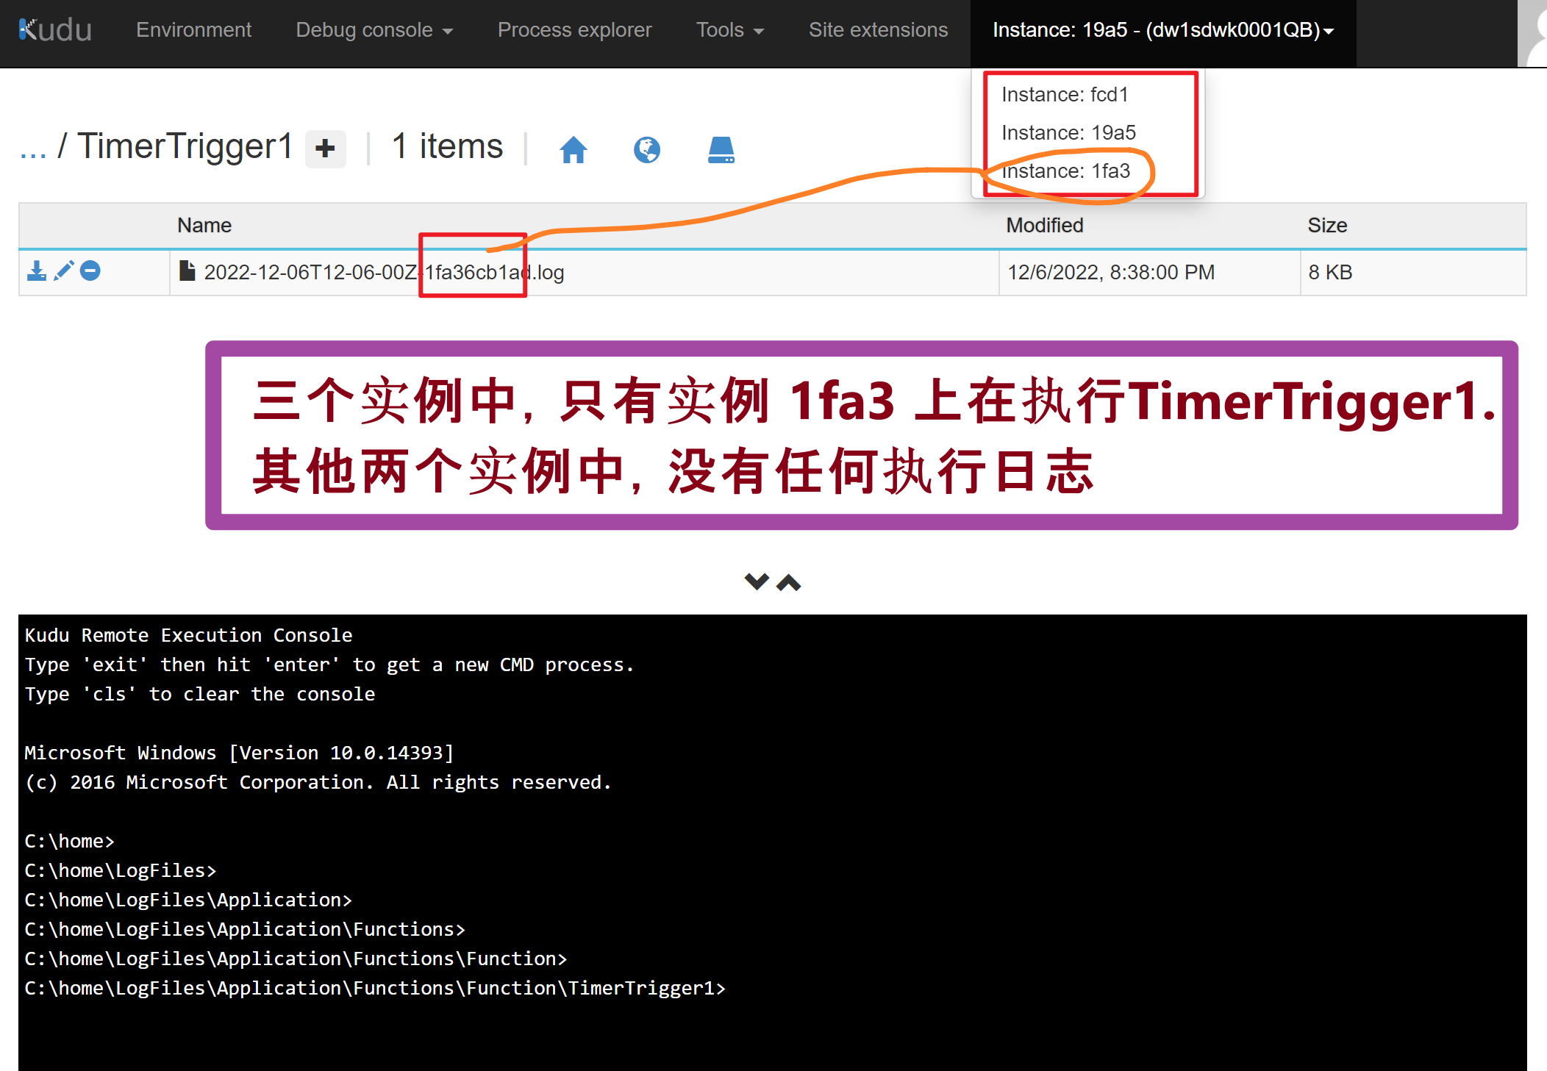Select Instance: 1fa3
The image size is (1547, 1071).
(x=1065, y=171)
